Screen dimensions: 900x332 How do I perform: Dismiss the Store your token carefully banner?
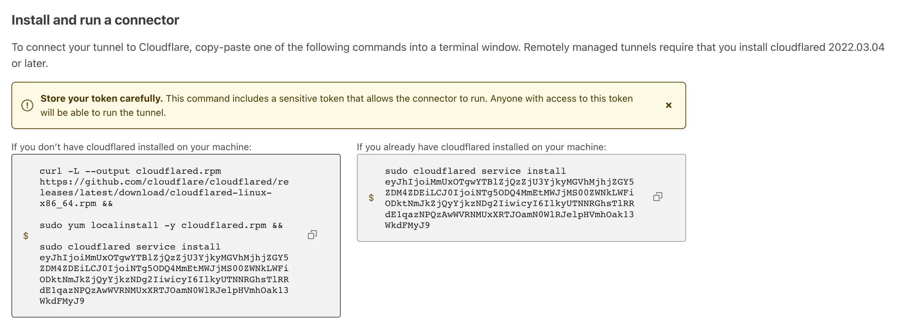point(668,105)
